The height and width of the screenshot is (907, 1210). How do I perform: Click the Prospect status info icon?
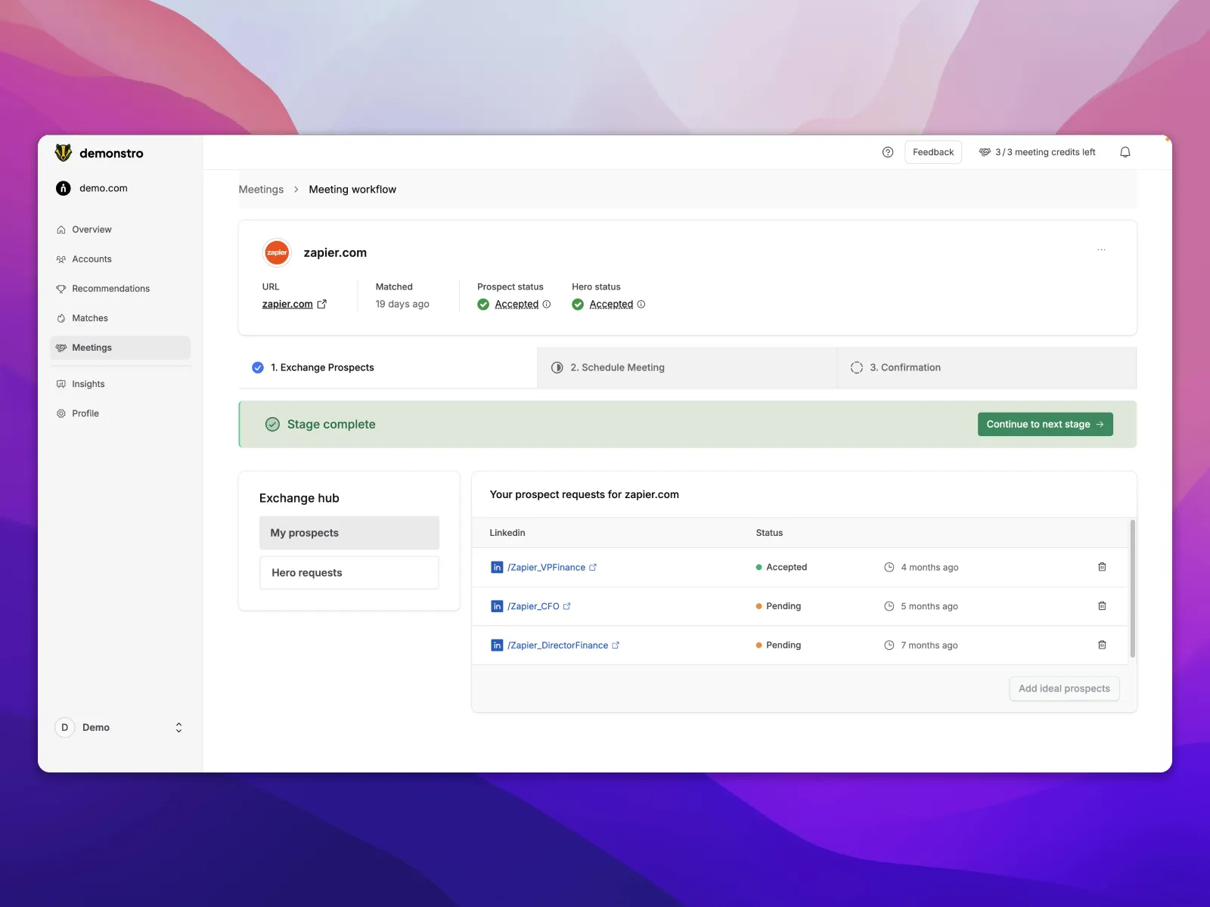pos(547,304)
